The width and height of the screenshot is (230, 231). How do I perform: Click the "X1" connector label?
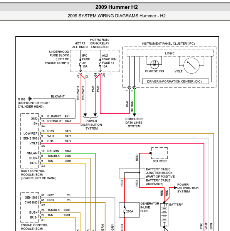tap(43, 220)
